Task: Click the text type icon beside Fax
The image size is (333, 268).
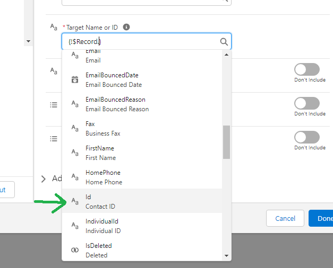Action: click(x=75, y=128)
